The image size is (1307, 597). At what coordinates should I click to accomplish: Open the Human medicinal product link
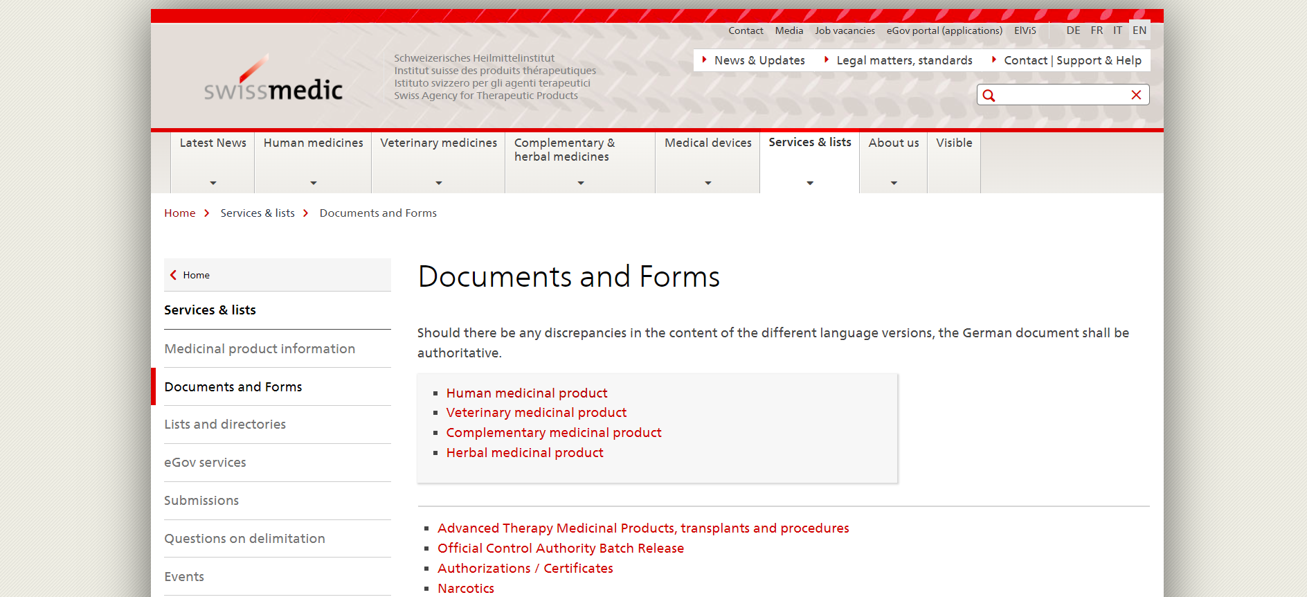tap(527, 393)
